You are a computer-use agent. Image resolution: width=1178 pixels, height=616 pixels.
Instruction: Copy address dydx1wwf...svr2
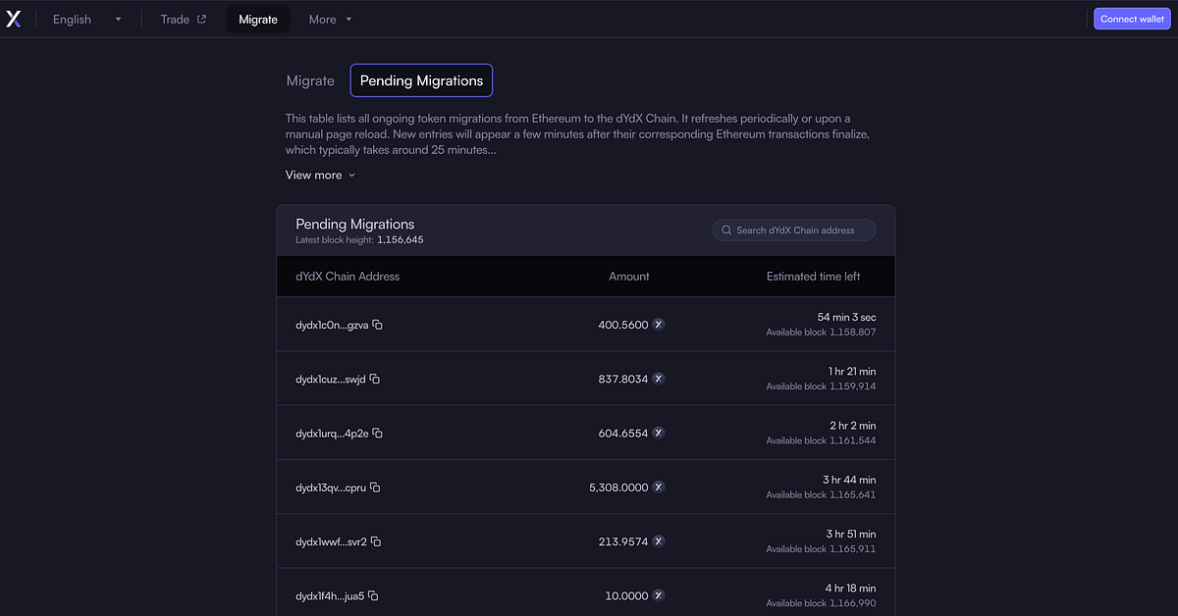pos(376,541)
